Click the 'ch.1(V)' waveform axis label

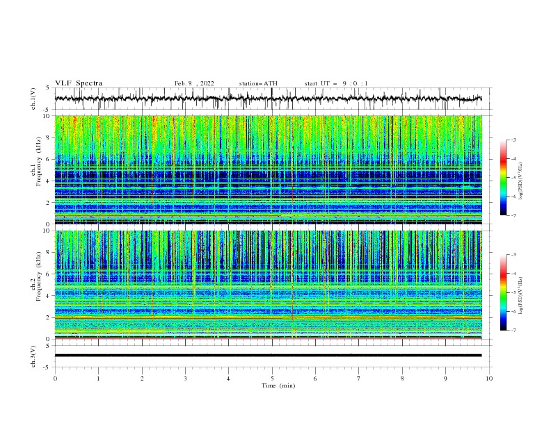pyautogui.click(x=33, y=99)
